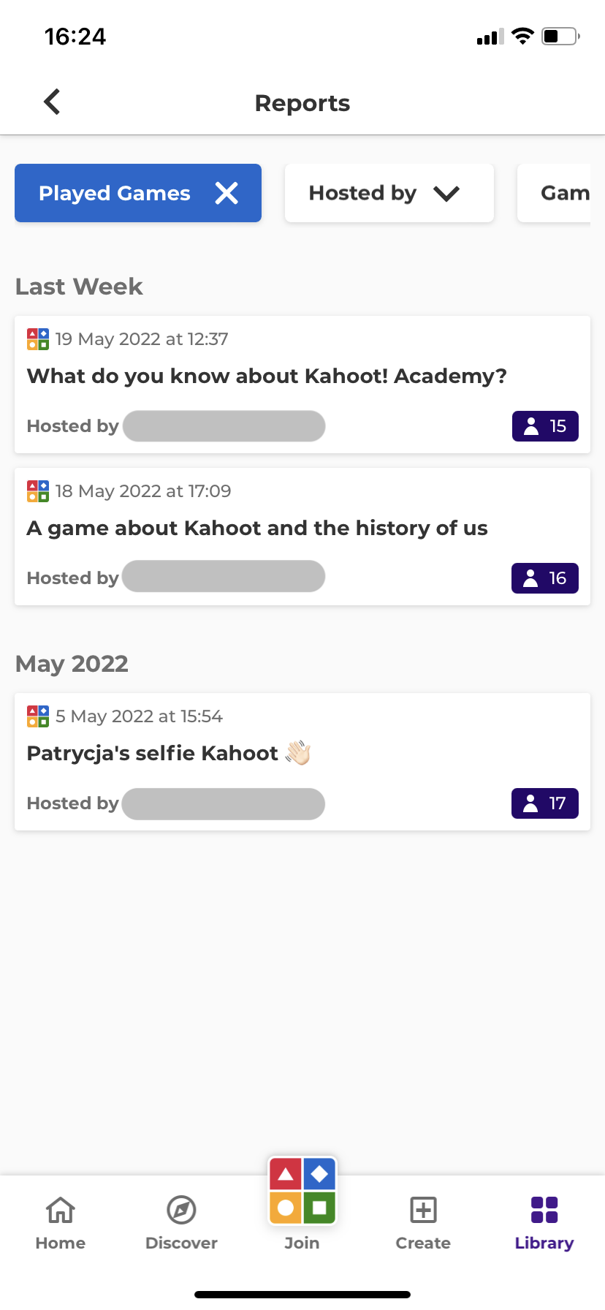Viewport: 605px width, 1310px height.
Task: Tap the 16 players badge
Action: 545,578
